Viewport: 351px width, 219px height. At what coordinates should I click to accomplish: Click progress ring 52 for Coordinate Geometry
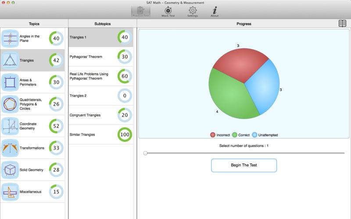[56, 126]
